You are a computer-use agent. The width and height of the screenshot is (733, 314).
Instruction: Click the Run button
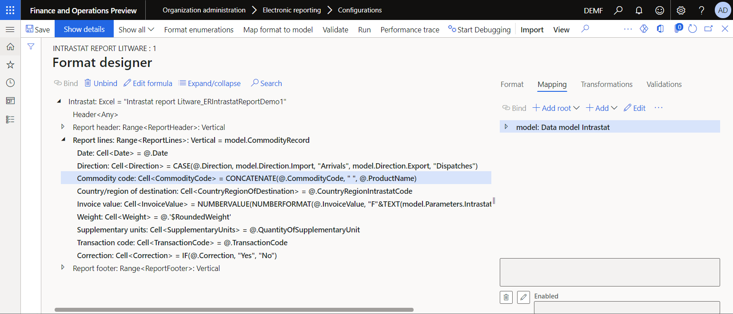coord(364,29)
